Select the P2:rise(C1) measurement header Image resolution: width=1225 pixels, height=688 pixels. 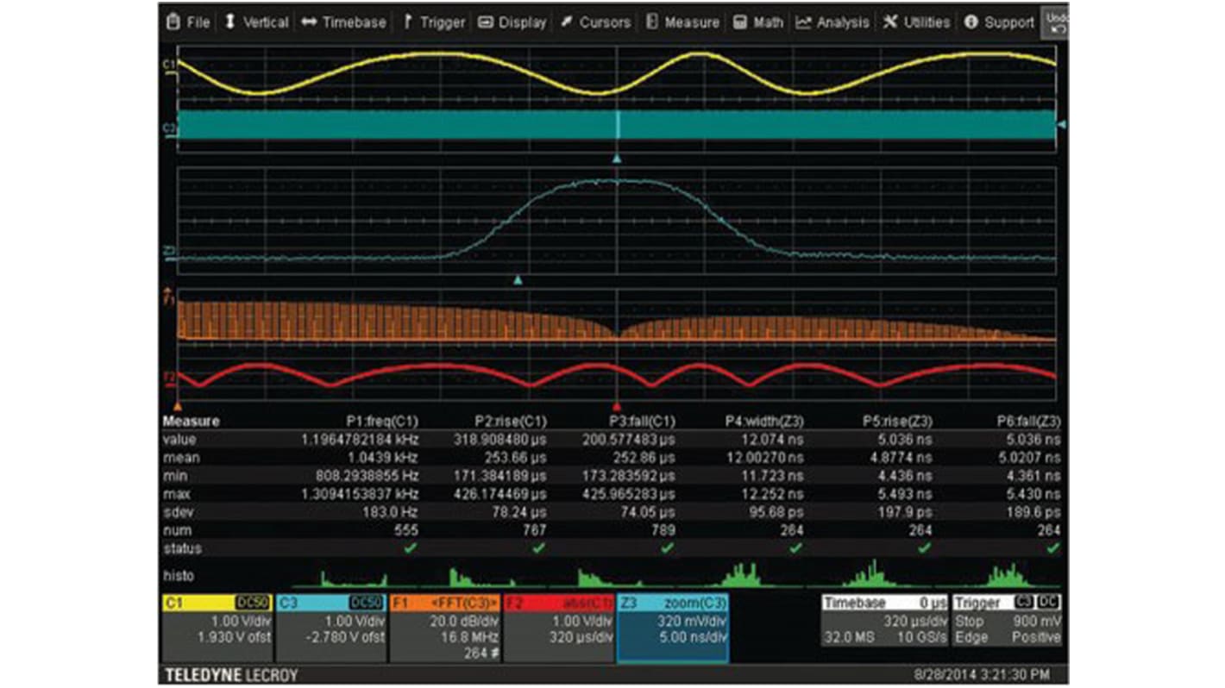pos(511,422)
